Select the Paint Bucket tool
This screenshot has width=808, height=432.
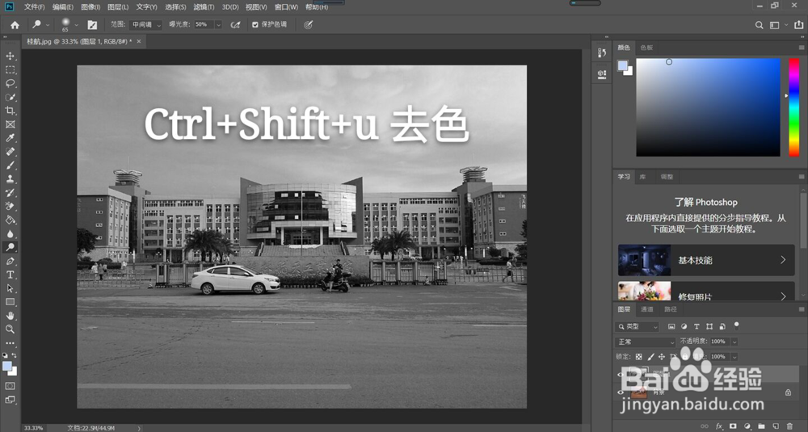[10, 220]
